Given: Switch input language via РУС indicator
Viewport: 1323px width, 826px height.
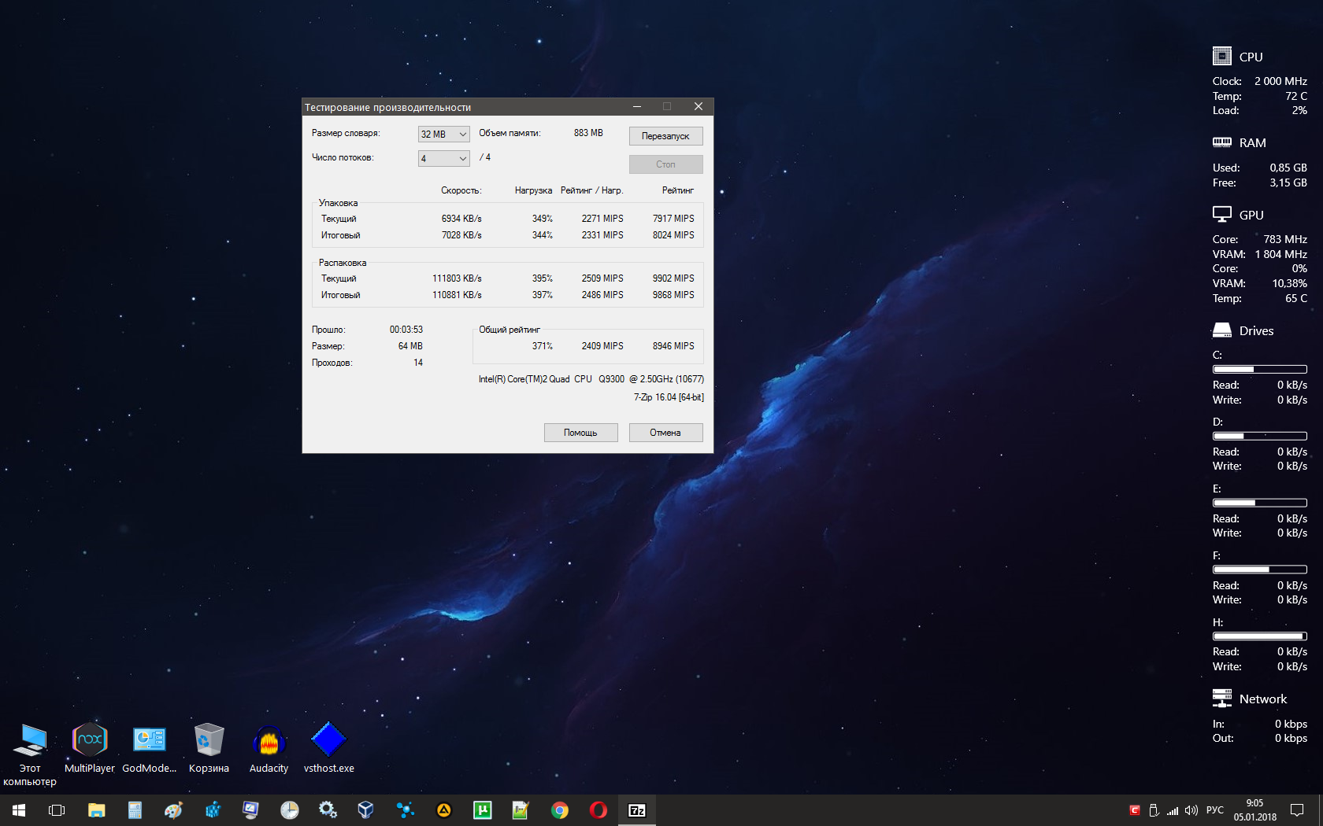Looking at the screenshot, I should 1215,810.
